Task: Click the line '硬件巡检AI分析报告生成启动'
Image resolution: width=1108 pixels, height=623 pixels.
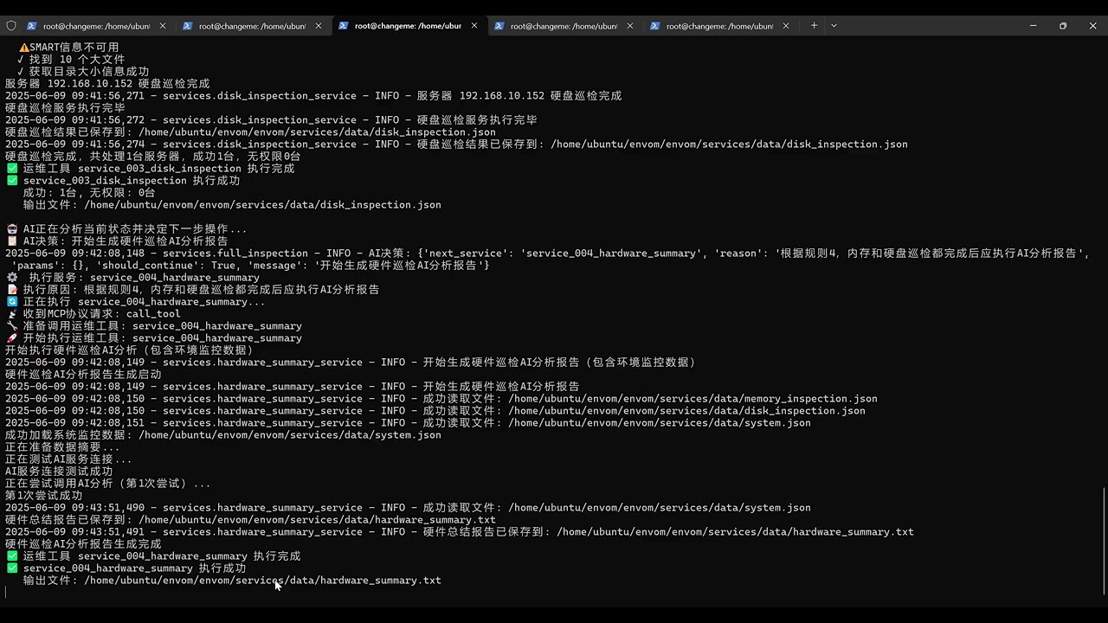Action: click(x=83, y=375)
